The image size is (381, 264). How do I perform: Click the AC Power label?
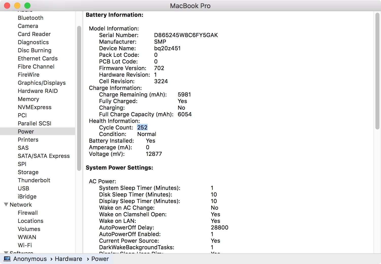click(102, 181)
